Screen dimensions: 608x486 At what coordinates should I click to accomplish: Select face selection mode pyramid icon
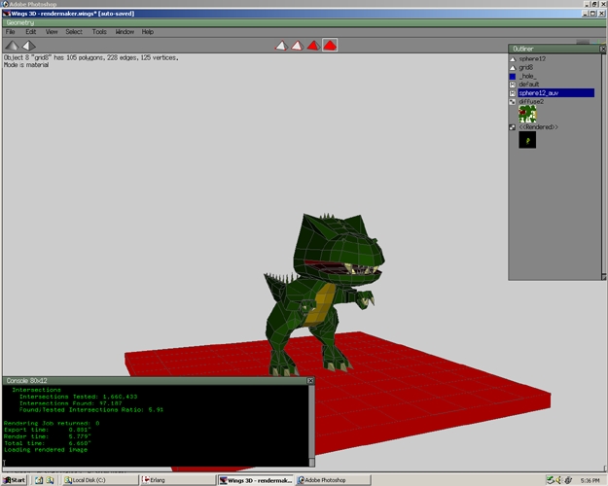(x=313, y=46)
